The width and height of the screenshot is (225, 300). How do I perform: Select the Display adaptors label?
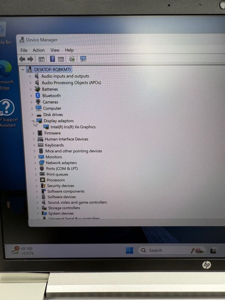click(59, 121)
